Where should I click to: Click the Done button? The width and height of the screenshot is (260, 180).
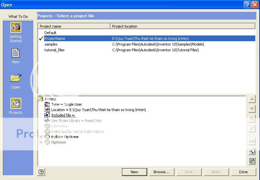(x=243, y=172)
